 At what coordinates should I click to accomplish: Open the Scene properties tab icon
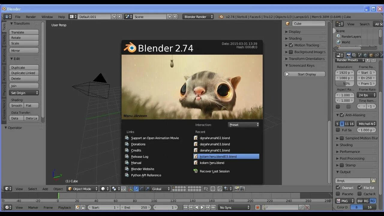click(359, 55)
